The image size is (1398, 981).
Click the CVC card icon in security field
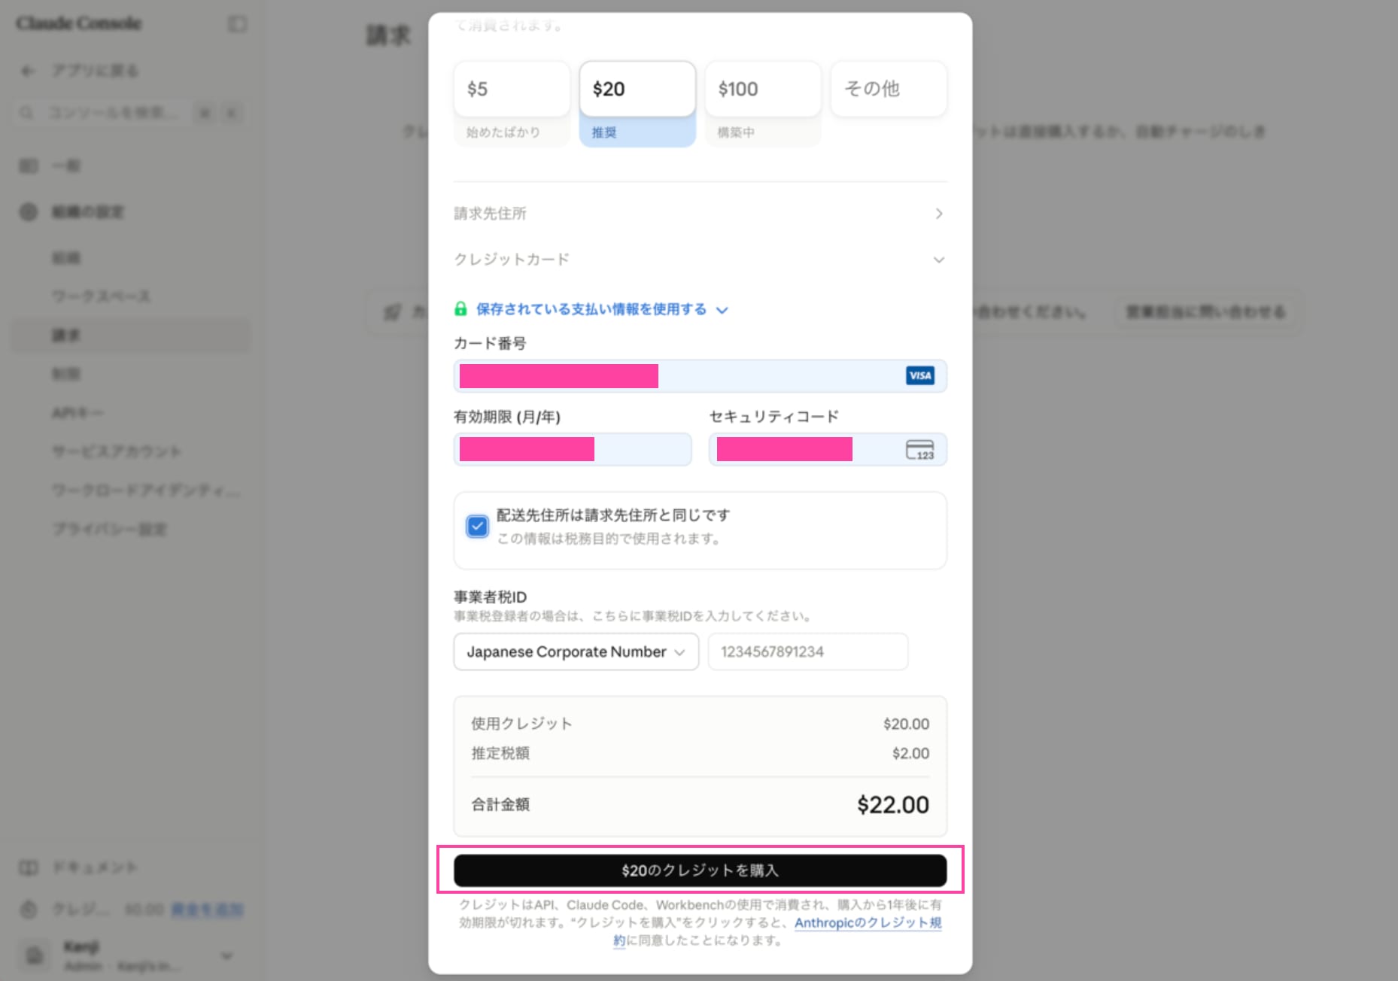coord(919,450)
